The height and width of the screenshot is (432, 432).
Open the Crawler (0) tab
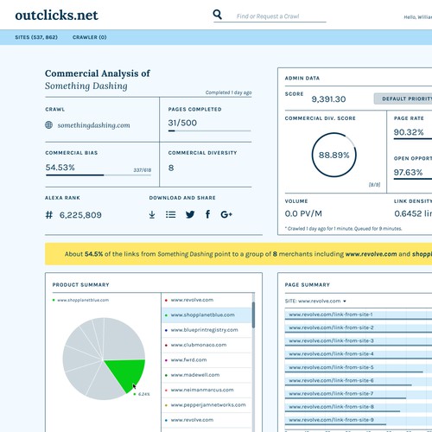pos(90,37)
